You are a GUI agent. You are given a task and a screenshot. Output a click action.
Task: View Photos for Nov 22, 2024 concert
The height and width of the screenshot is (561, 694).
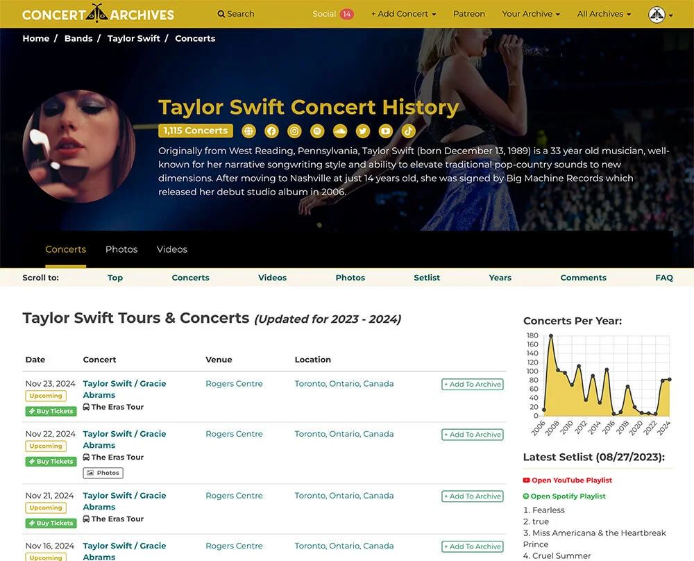(x=103, y=473)
